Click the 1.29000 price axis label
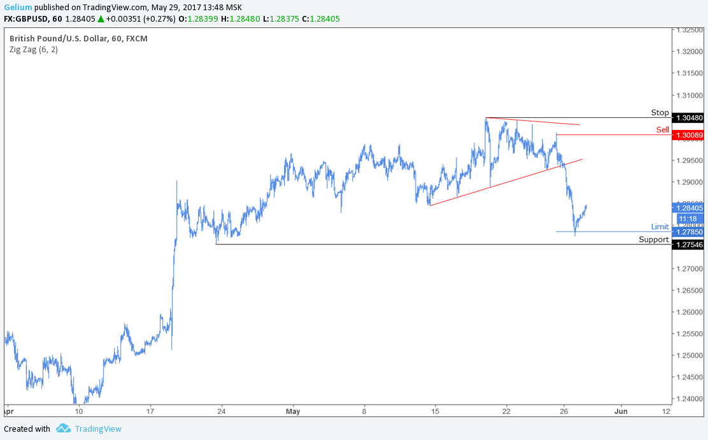The image size is (708, 440). point(690,182)
